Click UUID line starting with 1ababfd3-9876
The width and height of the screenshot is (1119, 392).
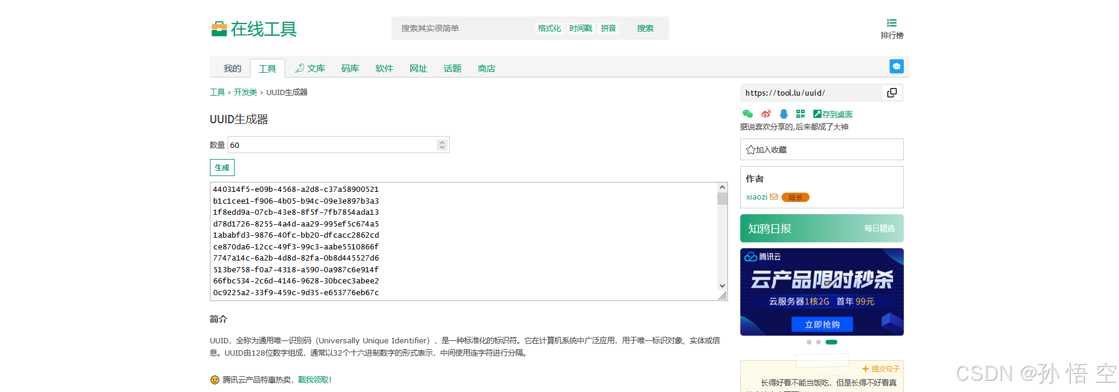[296, 235]
